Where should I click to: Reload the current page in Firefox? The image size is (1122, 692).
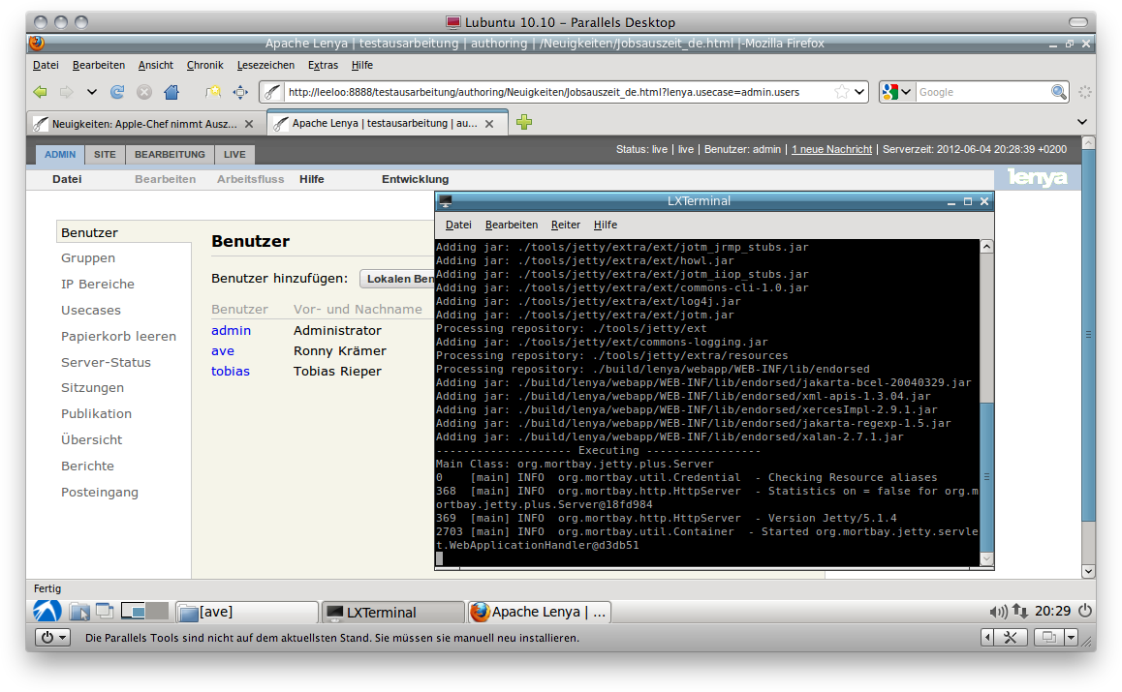pos(117,92)
